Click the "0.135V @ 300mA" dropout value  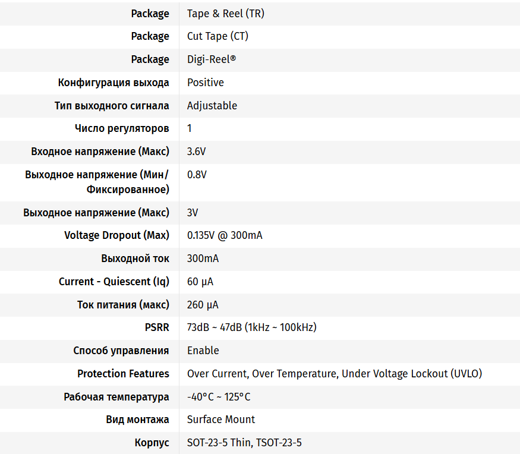(225, 235)
